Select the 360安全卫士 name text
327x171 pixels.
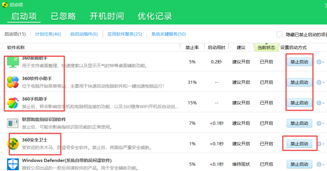35,140
